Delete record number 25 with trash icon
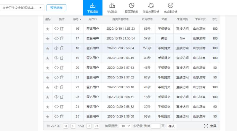237x131 pixels. (62, 116)
